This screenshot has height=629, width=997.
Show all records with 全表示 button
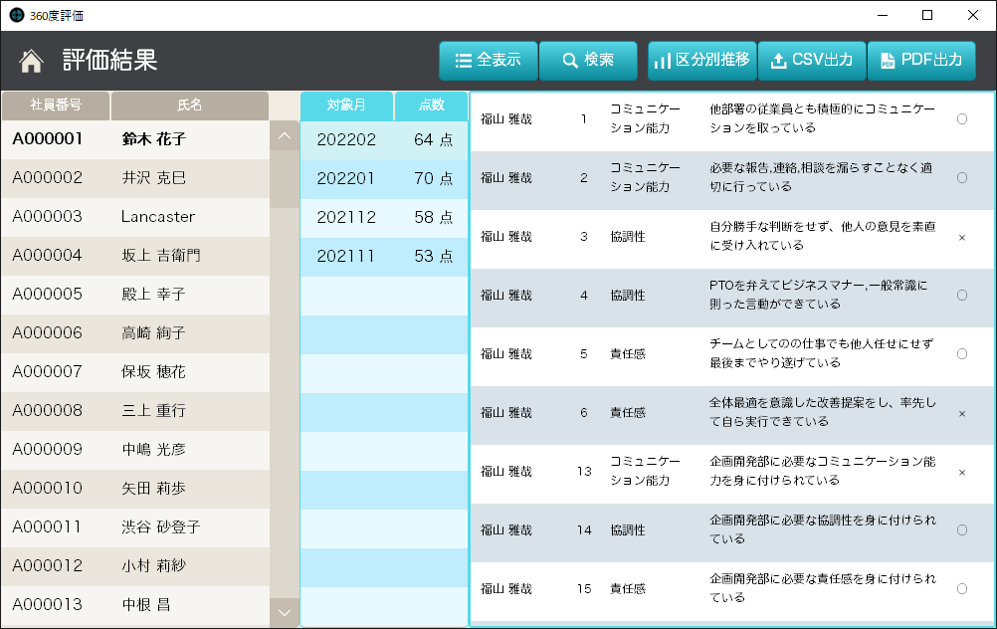pyautogui.click(x=489, y=61)
